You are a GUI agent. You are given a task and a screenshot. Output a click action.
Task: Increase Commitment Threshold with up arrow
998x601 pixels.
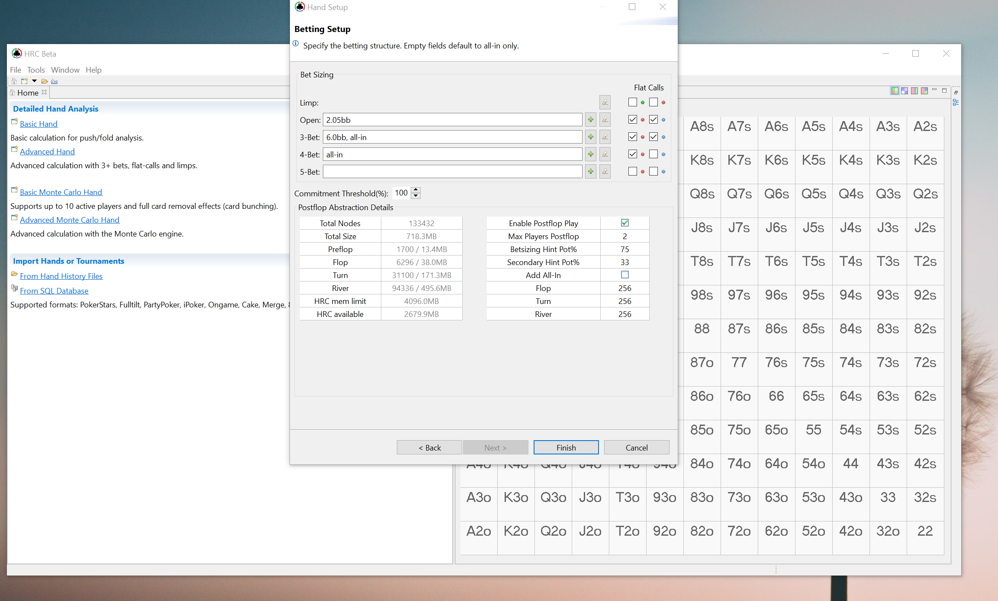[x=416, y=190]
